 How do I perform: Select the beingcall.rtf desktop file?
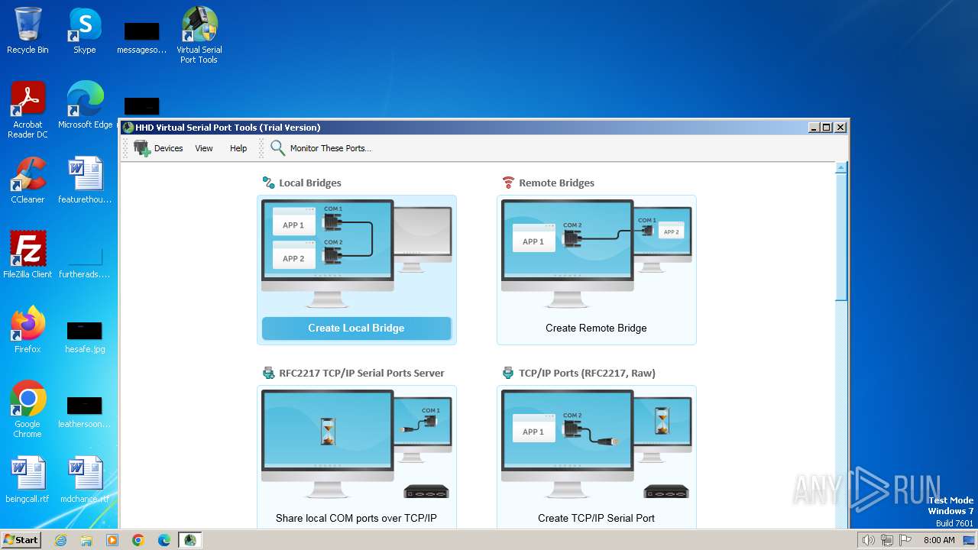click(28, 480)
